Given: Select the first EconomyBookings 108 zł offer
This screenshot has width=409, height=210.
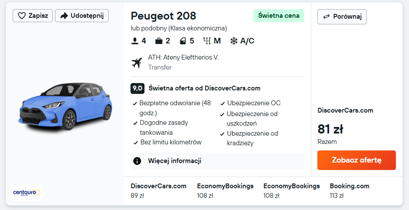Looking at the screenshot, I should (x=225, y=191).
